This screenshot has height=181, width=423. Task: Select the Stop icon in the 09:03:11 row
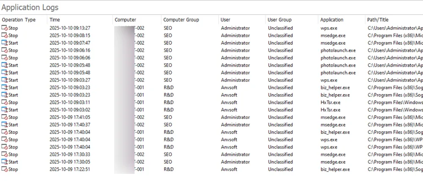point(5,103)
